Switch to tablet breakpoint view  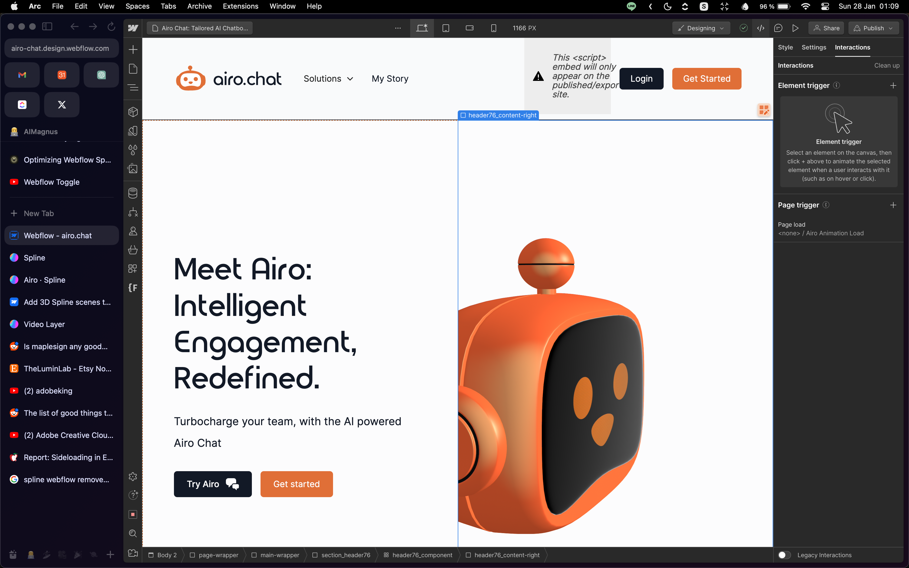pos(446,28)
